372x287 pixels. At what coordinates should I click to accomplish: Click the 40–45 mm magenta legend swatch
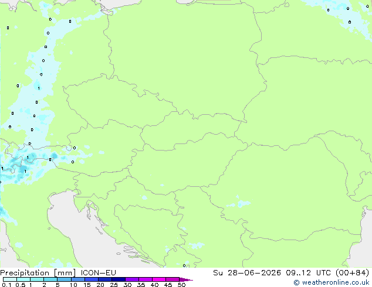159,279
